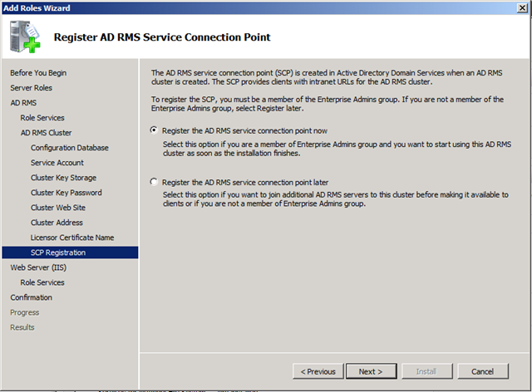
Task: Open the AD RMS Cluster step
Action: coord(47,133)
